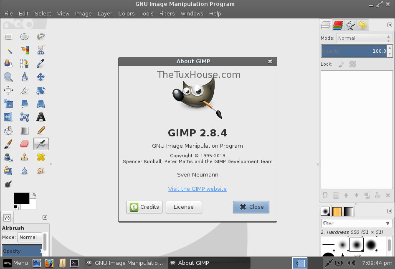Select the Scale tool
Screen dimensions: 395x269
(x=8, y=104)
